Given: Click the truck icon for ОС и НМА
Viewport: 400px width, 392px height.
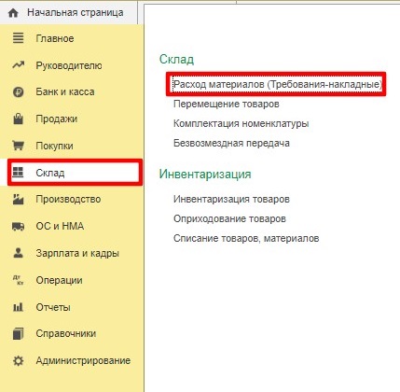Looking at the screenshot, I should click(18, 226).
